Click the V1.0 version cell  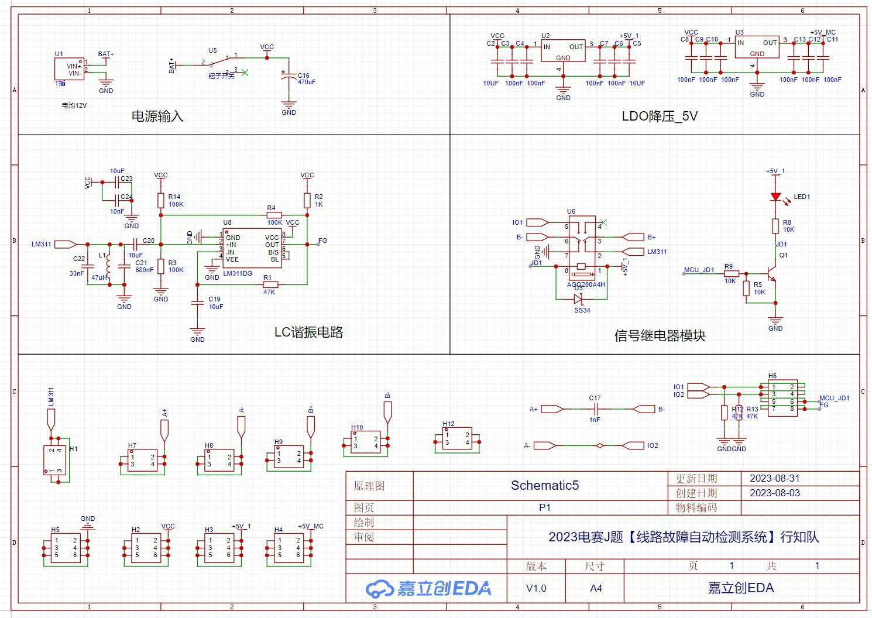click(536, 588)
